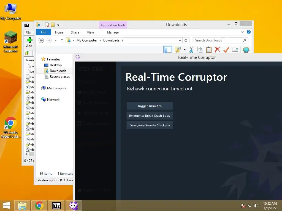Click the New Folder quick access icon in the title bar
The image size is (282, 211).
[53, 25]
